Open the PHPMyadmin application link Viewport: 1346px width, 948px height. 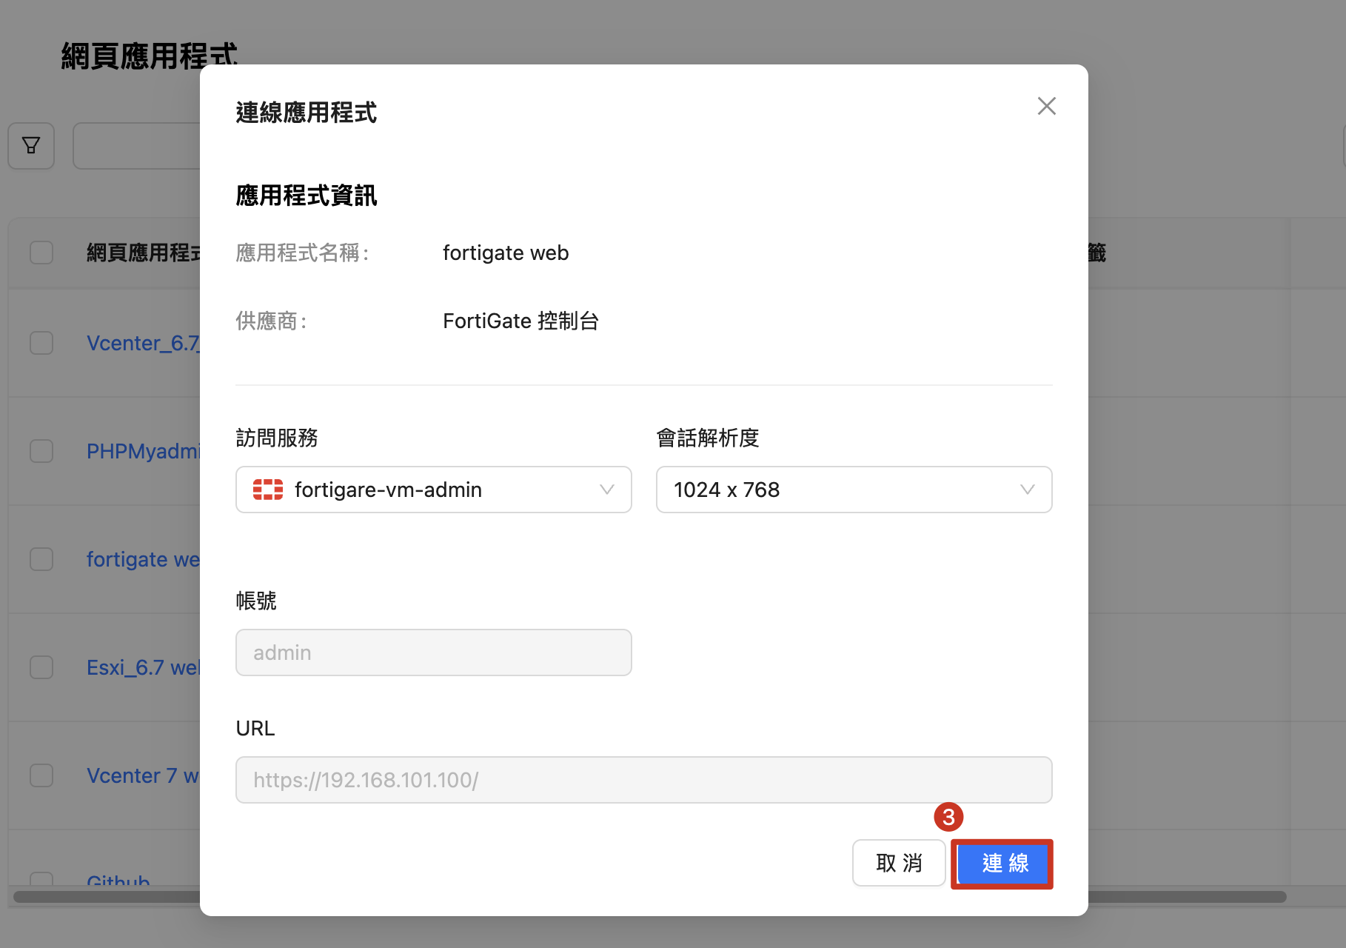click(142, 451)
